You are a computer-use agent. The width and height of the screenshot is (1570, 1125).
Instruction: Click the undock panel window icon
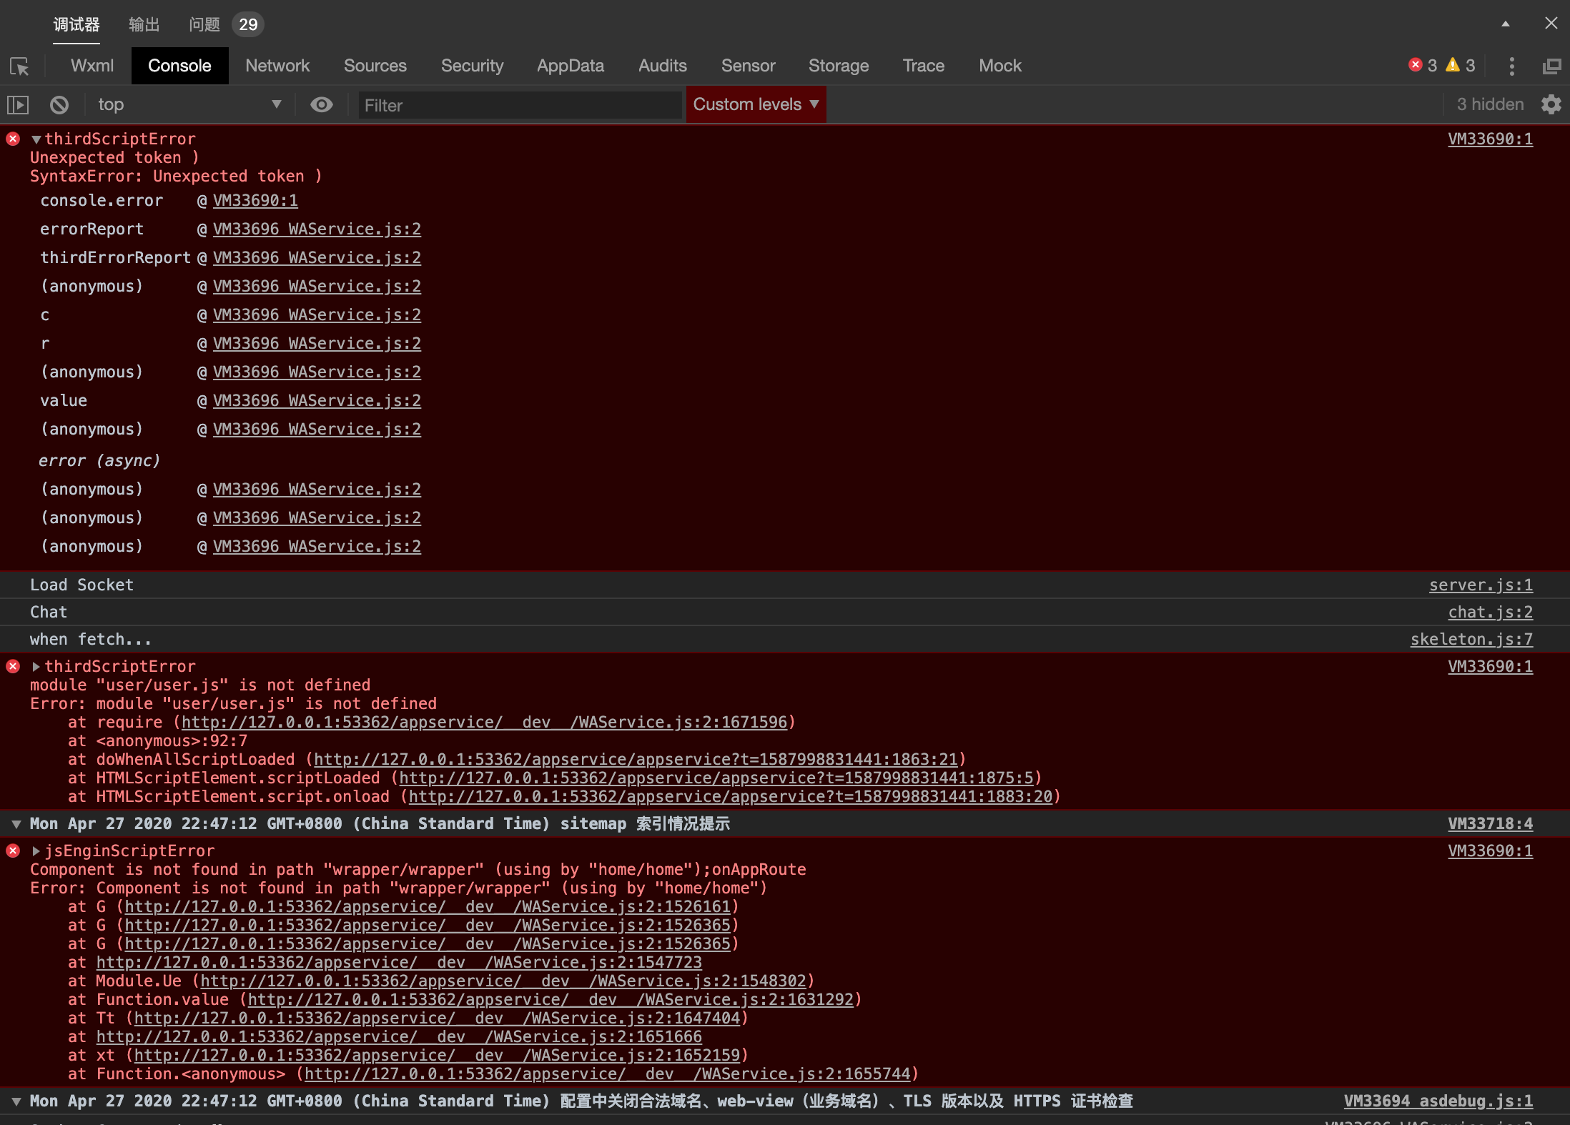click(x=1551, y=66)
